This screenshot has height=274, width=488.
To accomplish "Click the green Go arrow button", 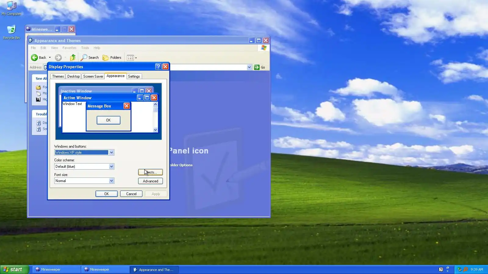I will (x=257, y=67).
